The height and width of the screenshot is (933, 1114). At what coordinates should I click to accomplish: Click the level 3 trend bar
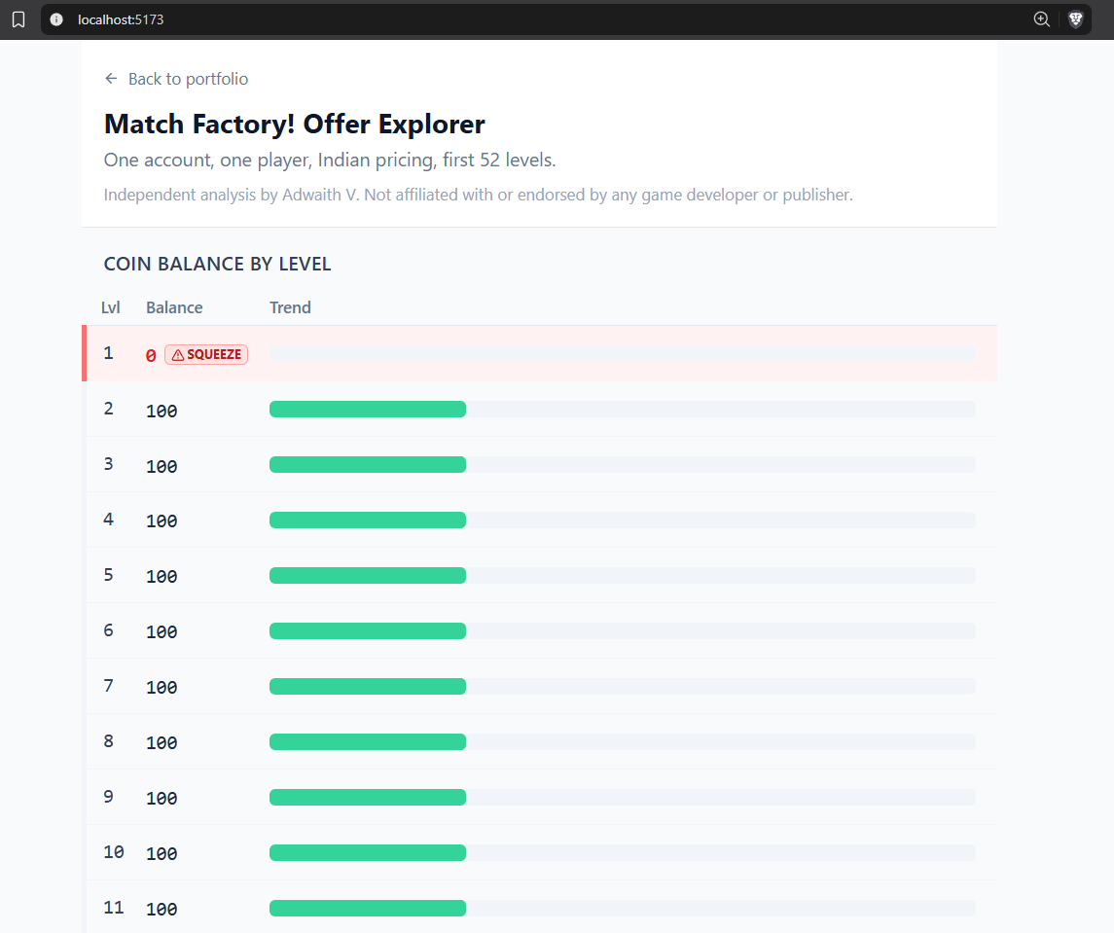click(x=623, y=465)
